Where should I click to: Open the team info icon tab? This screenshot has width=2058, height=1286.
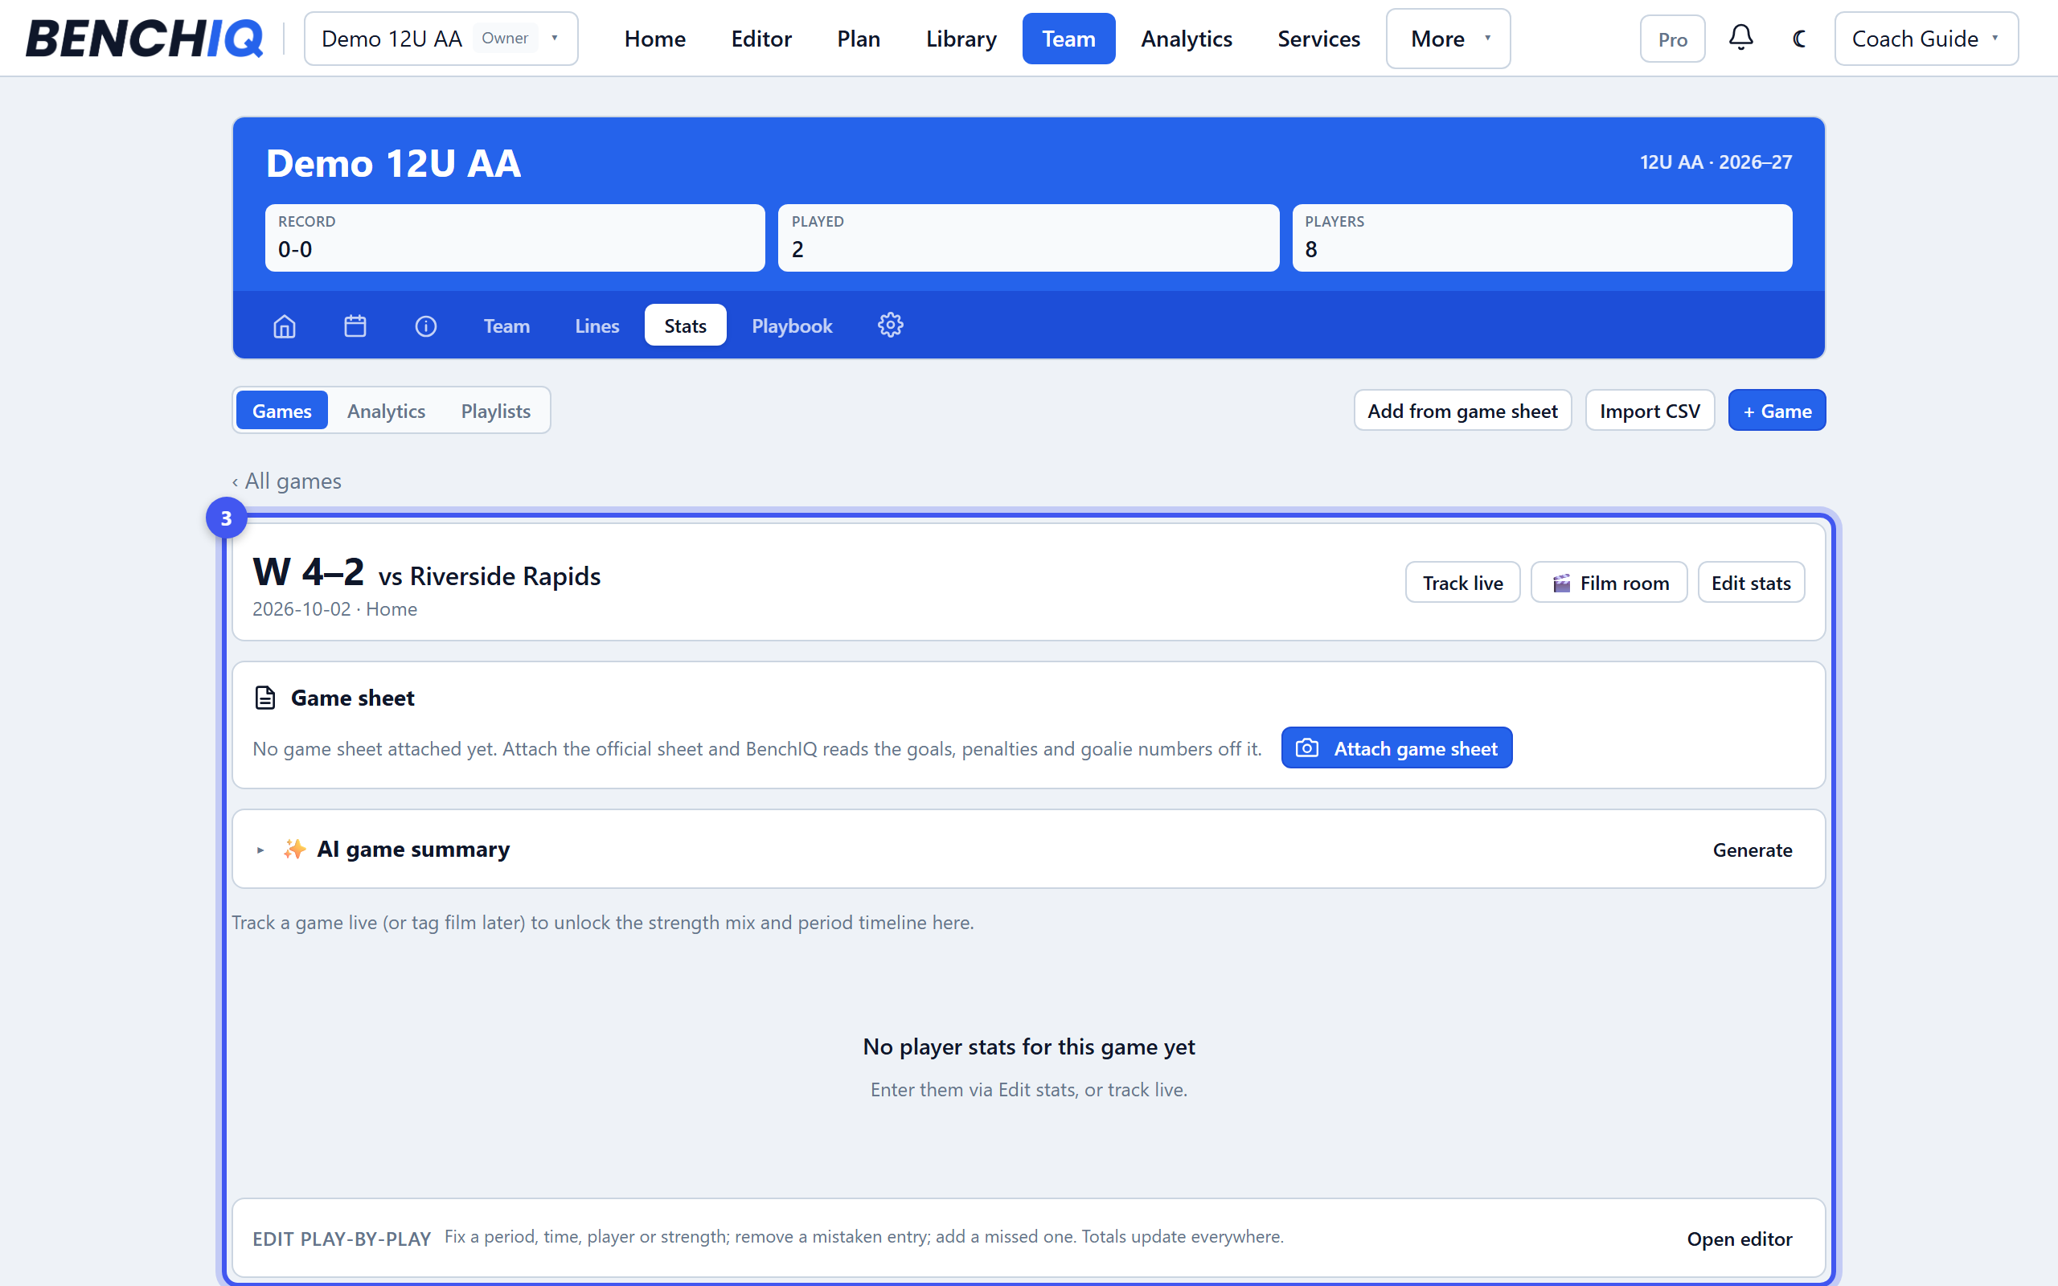pos(426,326)
